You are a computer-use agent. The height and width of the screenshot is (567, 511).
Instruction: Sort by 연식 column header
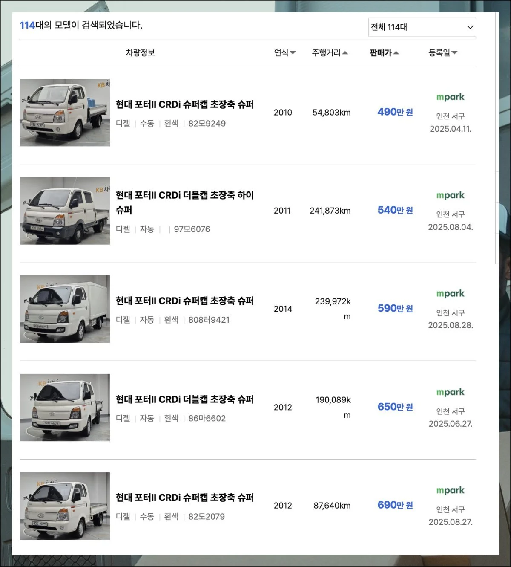point(284,52)
